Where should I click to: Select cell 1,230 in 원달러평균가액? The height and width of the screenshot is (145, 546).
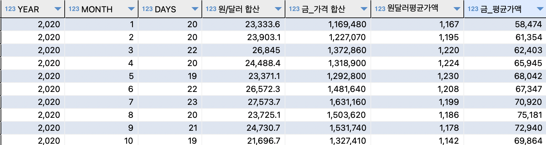click(417, 76)
